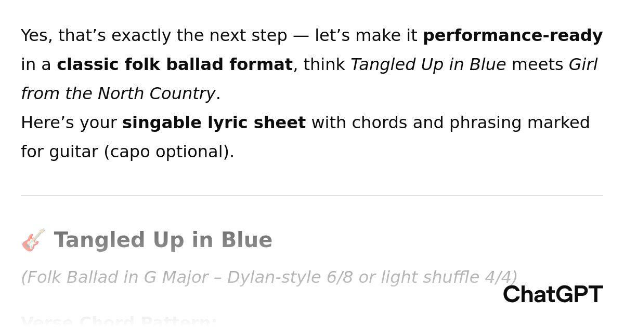Click "let's make it" in the first line
The image size is (624, 327).
(x=366, y=36)
